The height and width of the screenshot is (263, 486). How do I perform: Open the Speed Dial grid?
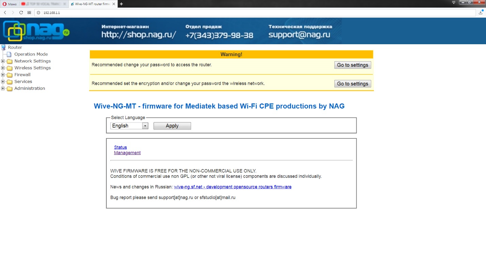[29, 13]
